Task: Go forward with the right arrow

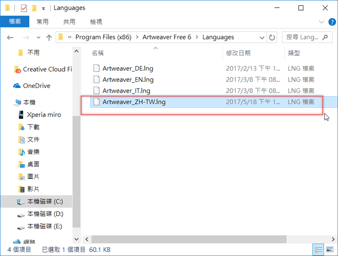Action: [x=26, y=38]
